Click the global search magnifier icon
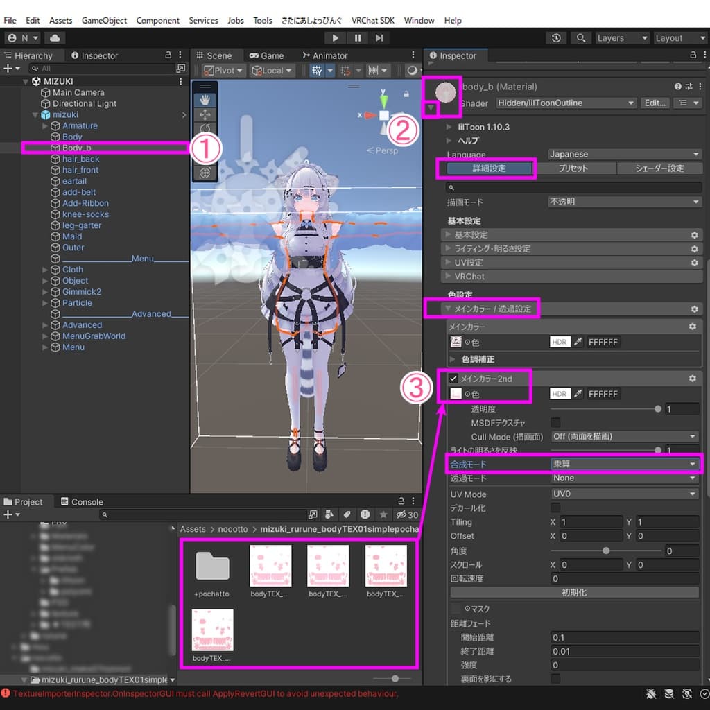710x710 pixels. (580, 38)
